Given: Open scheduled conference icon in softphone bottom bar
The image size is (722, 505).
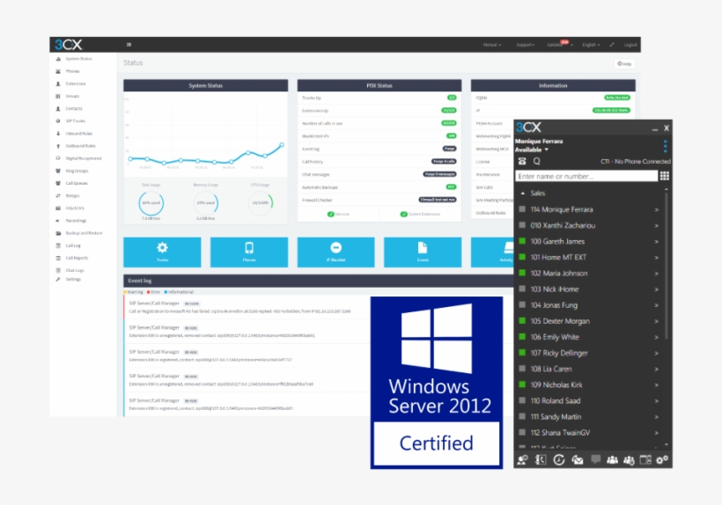Looking at the screenshot, I should (x=629, y=460).
